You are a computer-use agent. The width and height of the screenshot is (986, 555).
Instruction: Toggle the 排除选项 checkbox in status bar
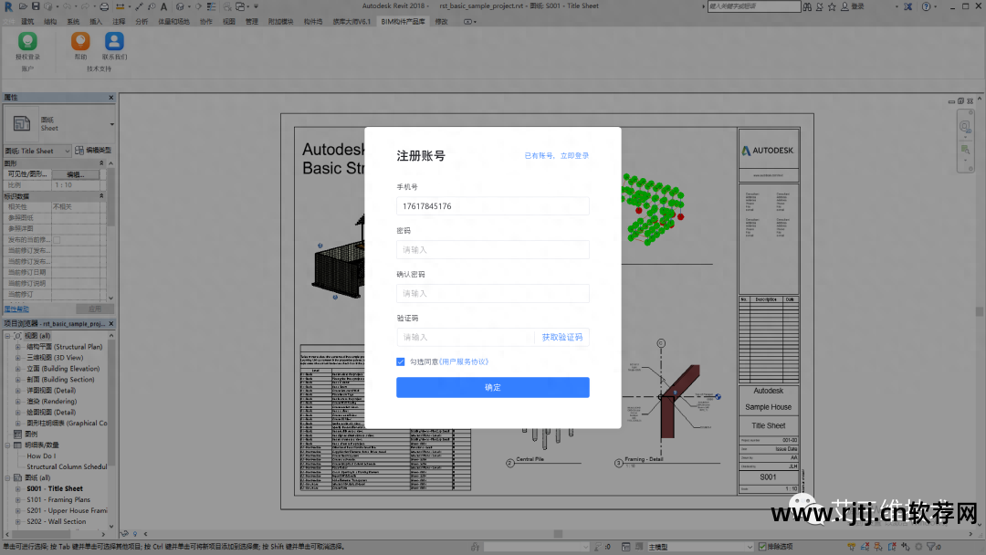point(762,547)
